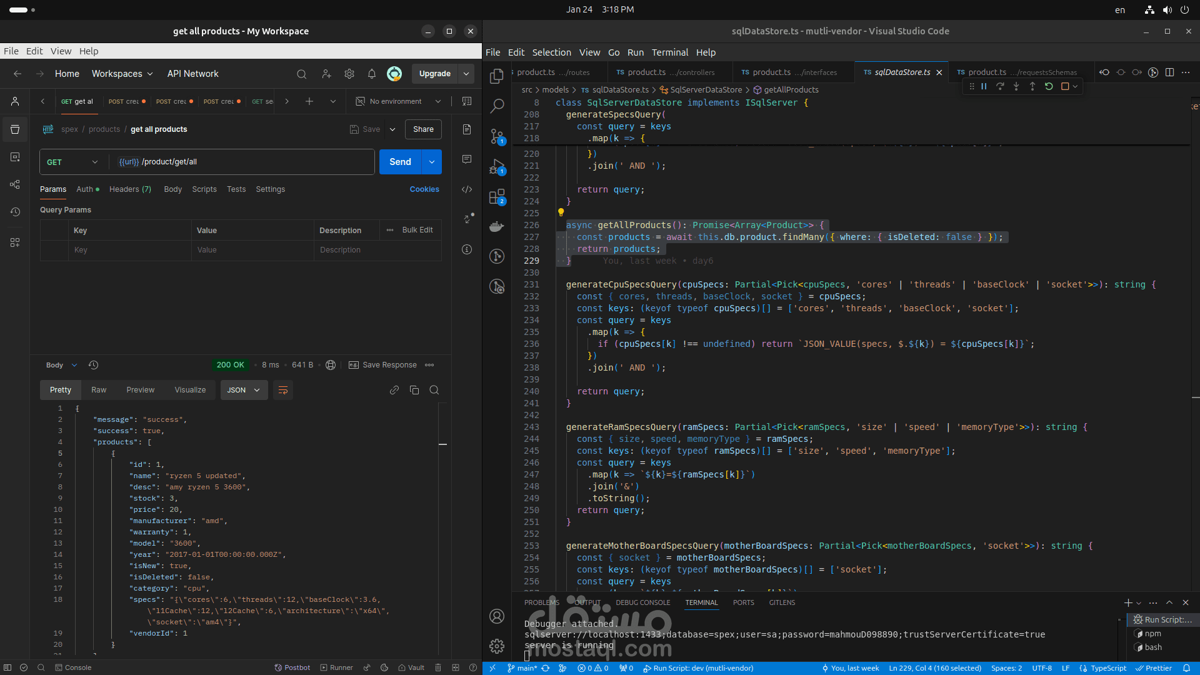Click the Send button
The image size is (1200, 675).
400,162
